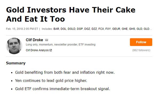This screenshot has width=160, height=96.
Task: Open the DGLD ticker link
Action: pos(71,29)
